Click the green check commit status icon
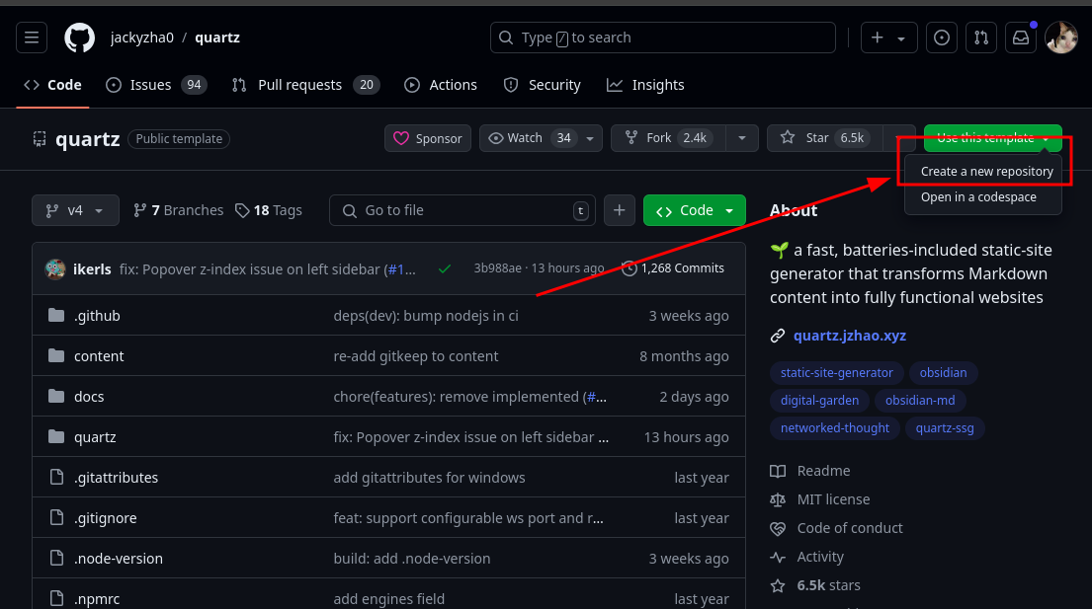Viewport: 1092px width, 609px height. click(445, 268)
